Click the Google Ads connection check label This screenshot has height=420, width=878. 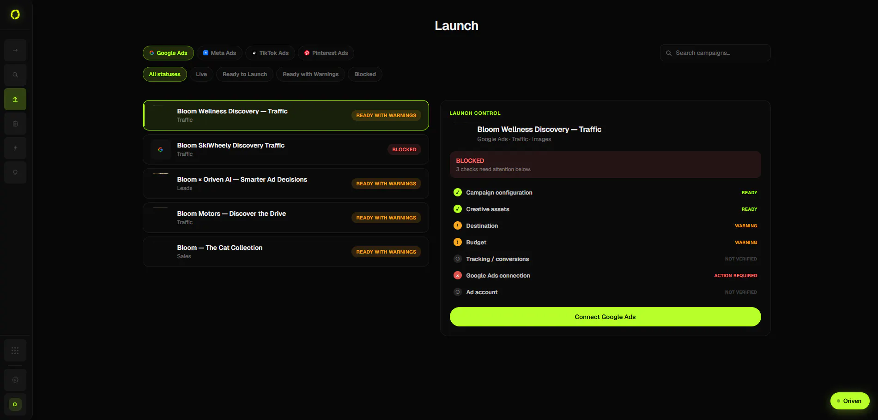pos(498,276)
